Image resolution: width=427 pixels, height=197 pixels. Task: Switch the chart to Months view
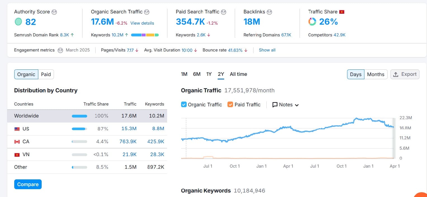[376, 74]
